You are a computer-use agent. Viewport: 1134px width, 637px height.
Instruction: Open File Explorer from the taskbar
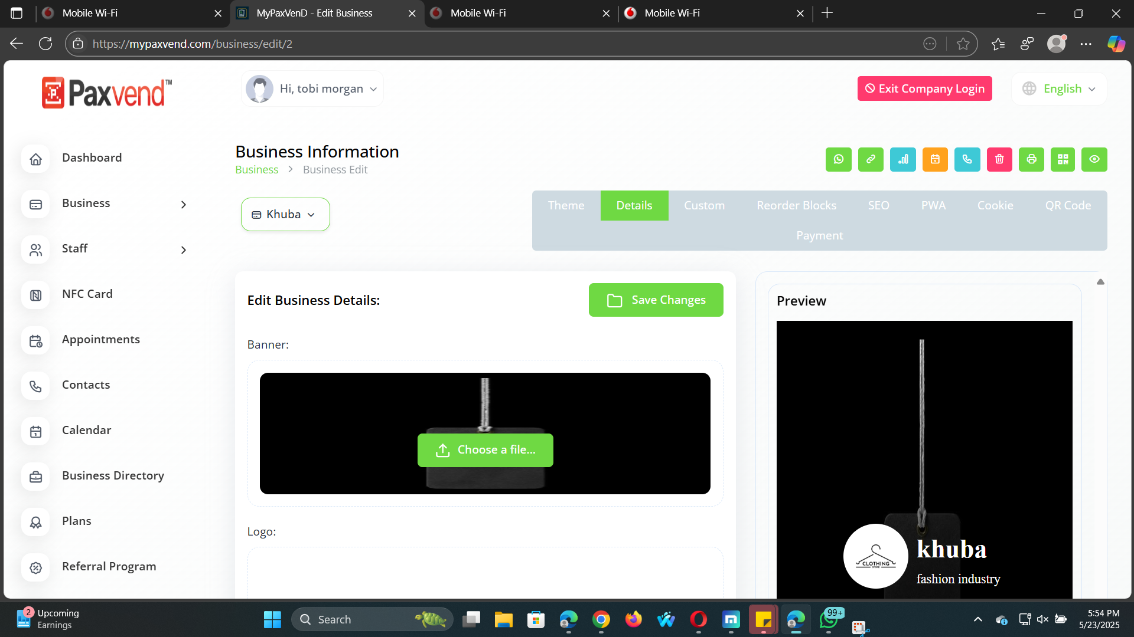pyautogui.click(x=504, y=619)
